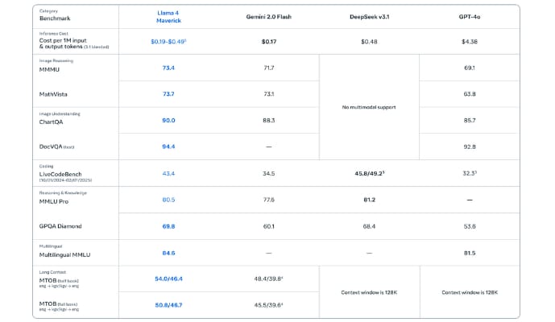Select the MathVista row label
Screen dimensions: 555x322
(x=52, y=93)
